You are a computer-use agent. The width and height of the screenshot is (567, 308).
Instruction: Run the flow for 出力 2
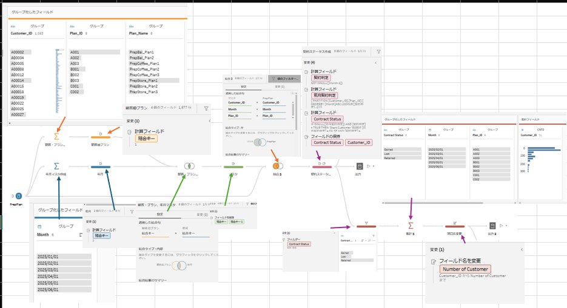[501, 226]
